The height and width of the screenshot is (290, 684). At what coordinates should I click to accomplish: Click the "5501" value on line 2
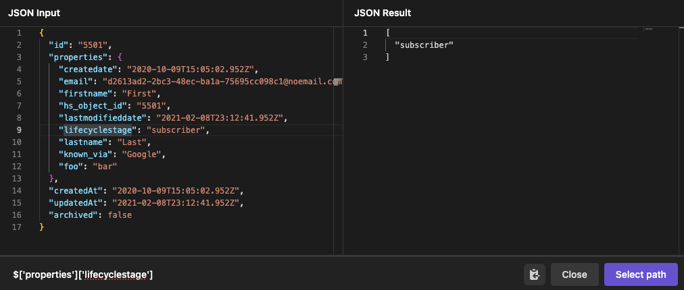coord(93,45)
